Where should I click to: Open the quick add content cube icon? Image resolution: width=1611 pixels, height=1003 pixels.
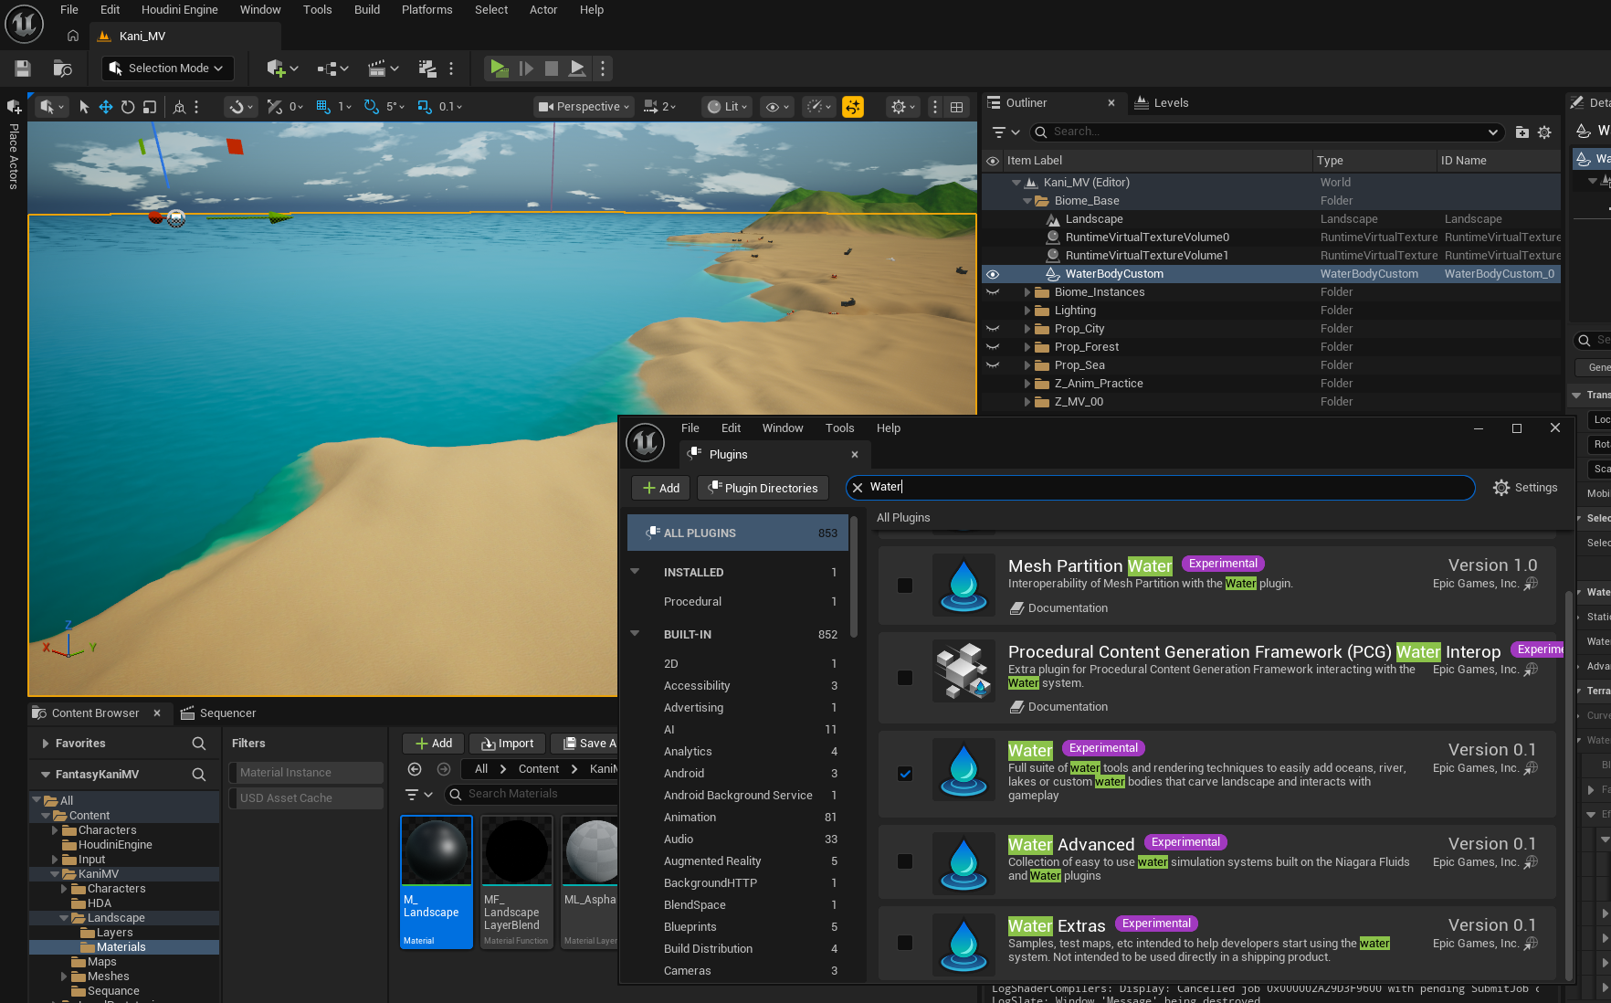(282, 69)
